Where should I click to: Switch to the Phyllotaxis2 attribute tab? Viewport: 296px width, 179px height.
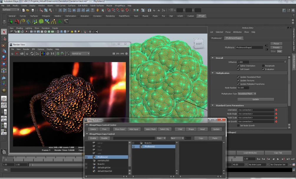tap(216, 38)
